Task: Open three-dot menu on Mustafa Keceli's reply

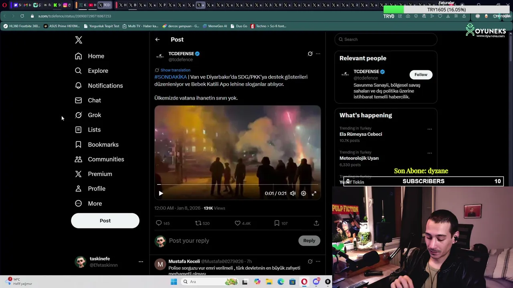Action: pos(318,262)
